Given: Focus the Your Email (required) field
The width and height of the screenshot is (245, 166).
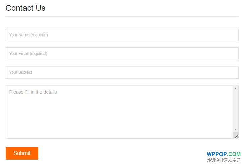Looking at the screenshot, I should [x=122, y=54].
